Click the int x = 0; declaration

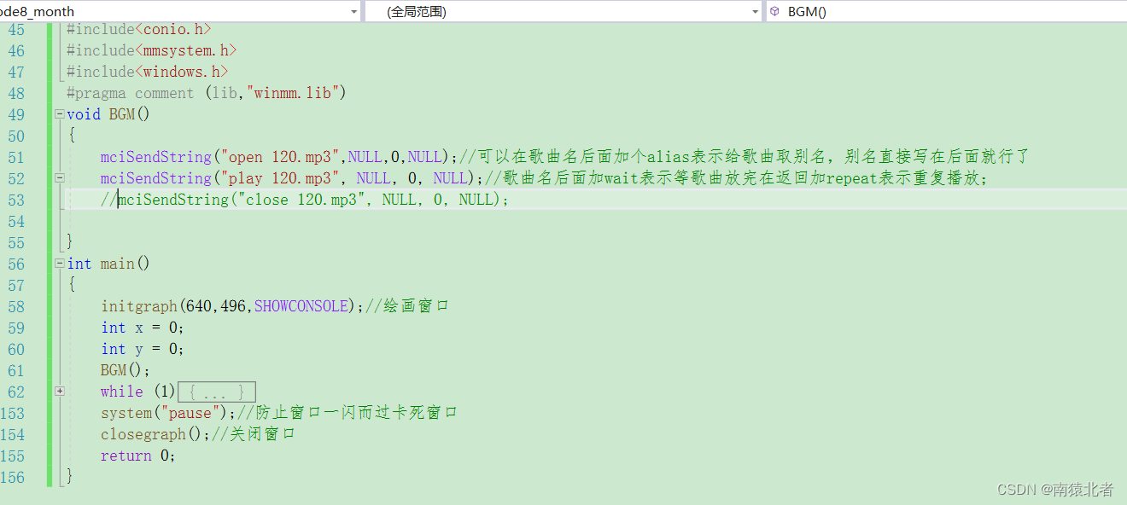pos(143,328)
